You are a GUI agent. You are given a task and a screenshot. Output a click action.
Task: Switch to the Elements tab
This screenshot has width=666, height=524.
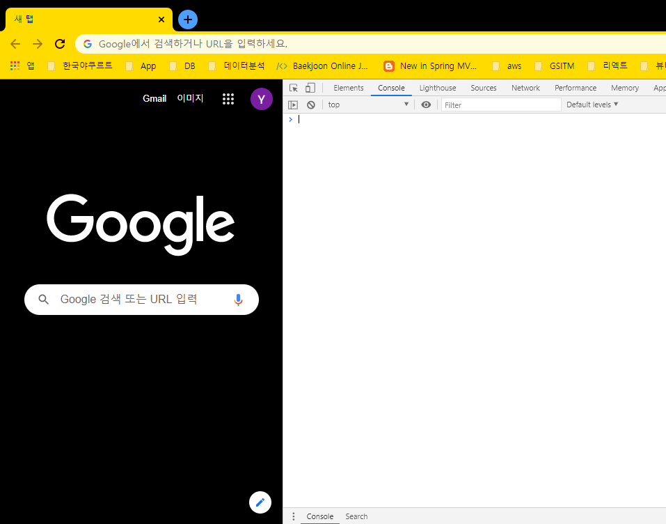pyautogui.click(x=348, y=88)
